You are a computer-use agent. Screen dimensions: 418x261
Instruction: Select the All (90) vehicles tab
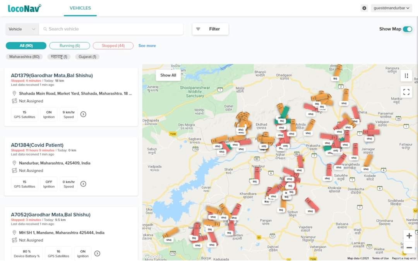point(26,46)
